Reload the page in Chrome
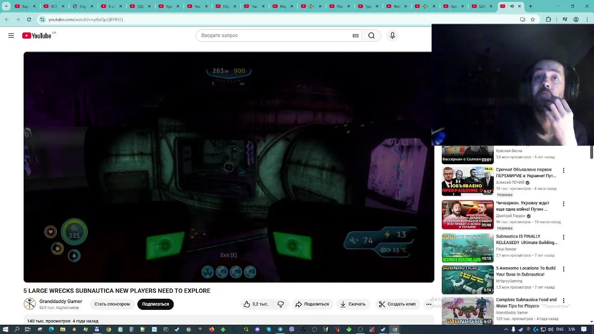This screenshot has height=334, width=594. (x=29, y=19)
